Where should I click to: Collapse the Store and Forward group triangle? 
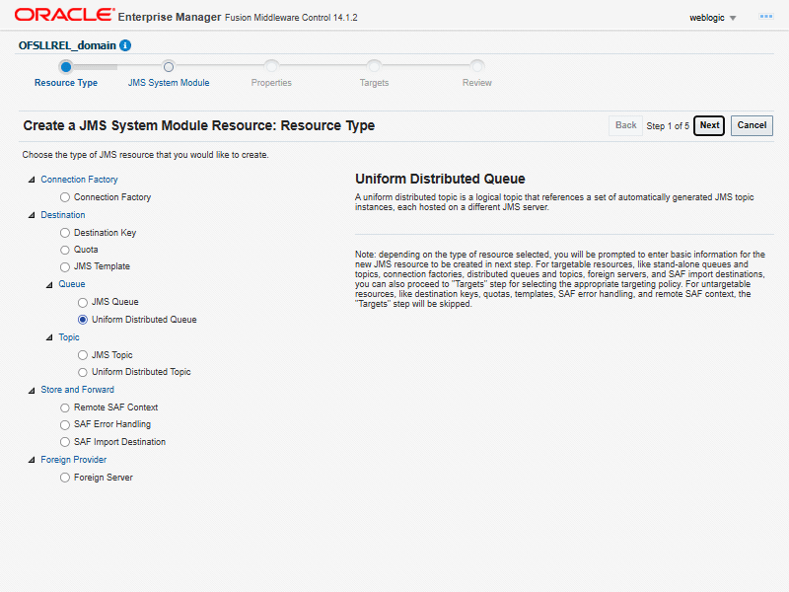(x=32, y=390)
